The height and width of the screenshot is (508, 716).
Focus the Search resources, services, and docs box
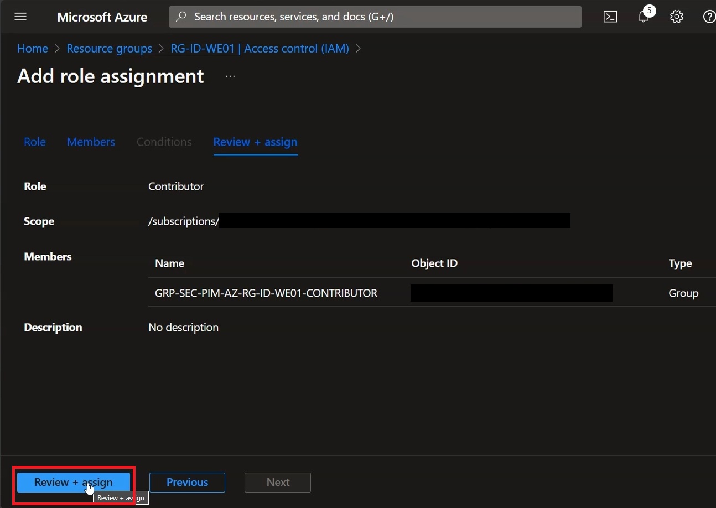(x=375, y=17)
